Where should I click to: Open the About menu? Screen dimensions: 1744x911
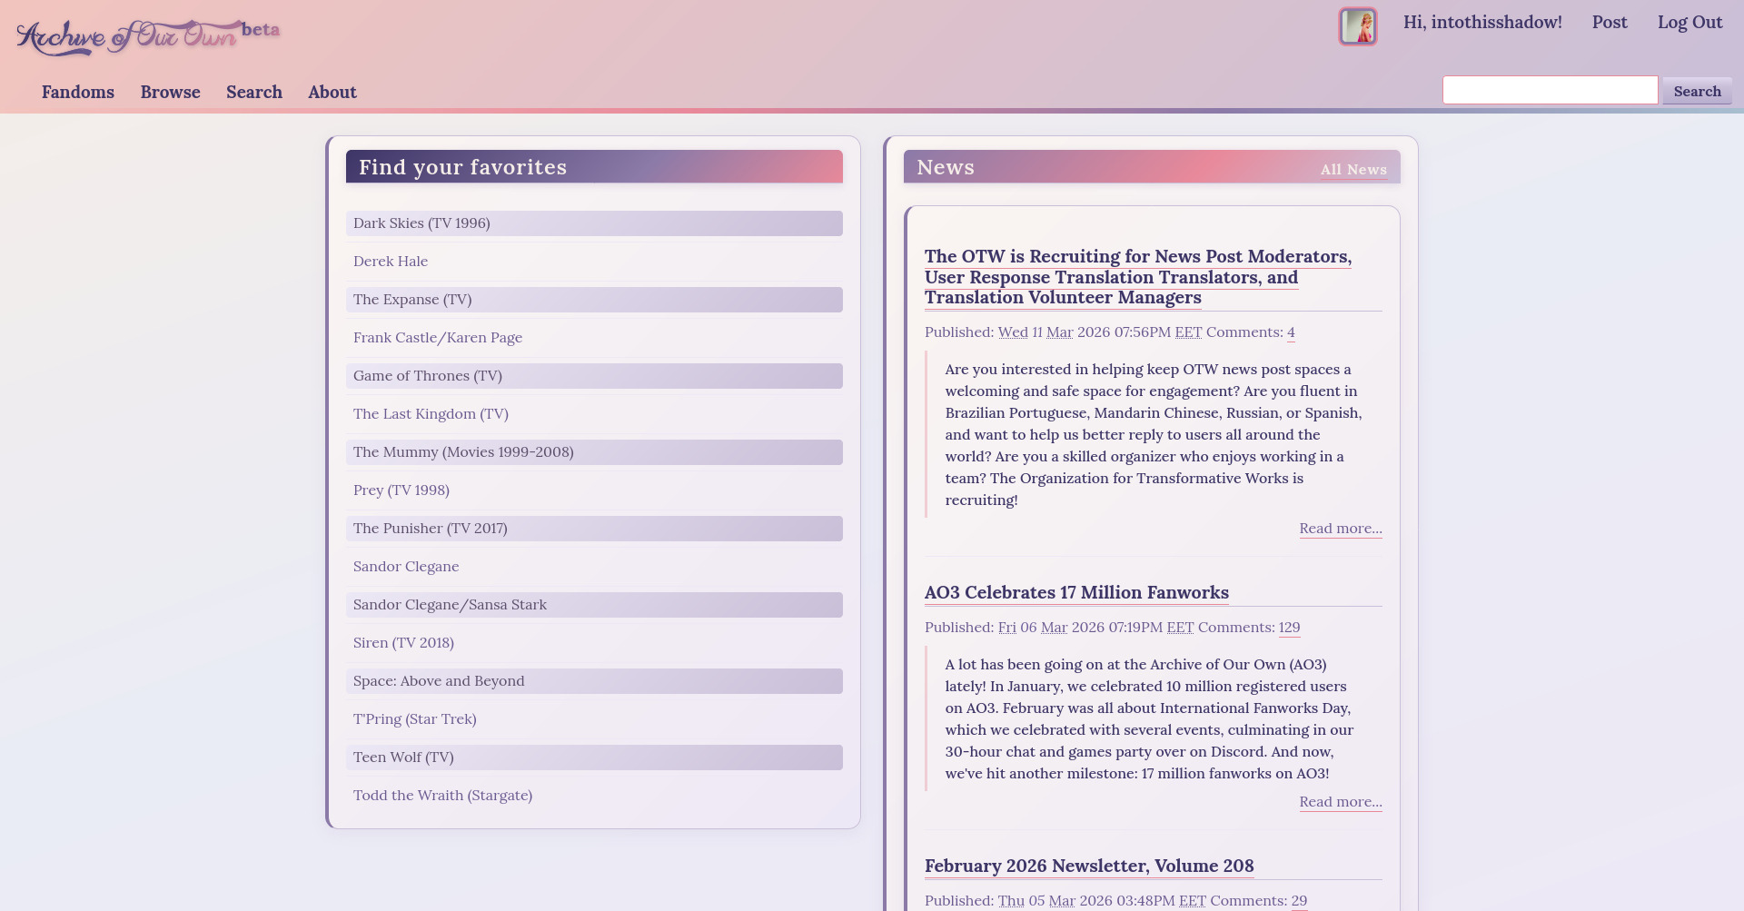coord(332,92)
